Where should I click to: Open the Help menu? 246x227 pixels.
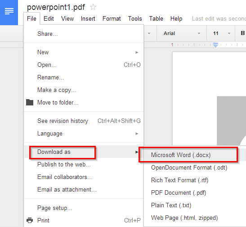point(176,19)
